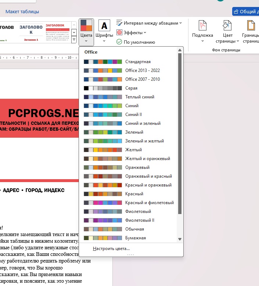Select Оранжевый и красный color scheme
The image size is (259, 286).
[x=128, y=176]
